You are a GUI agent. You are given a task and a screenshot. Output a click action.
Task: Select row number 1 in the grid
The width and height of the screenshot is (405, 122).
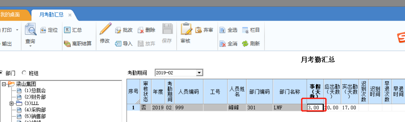133,108
